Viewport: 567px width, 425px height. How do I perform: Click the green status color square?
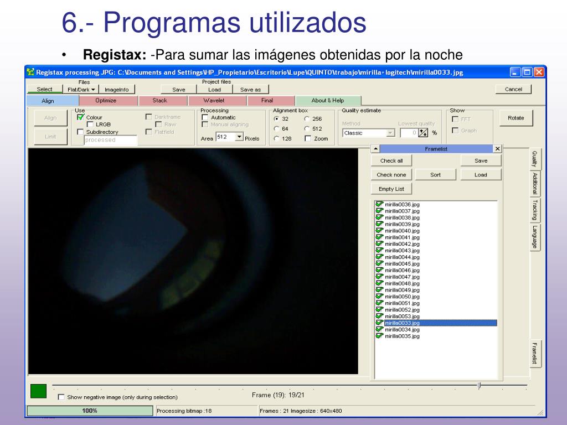point(38,391)
